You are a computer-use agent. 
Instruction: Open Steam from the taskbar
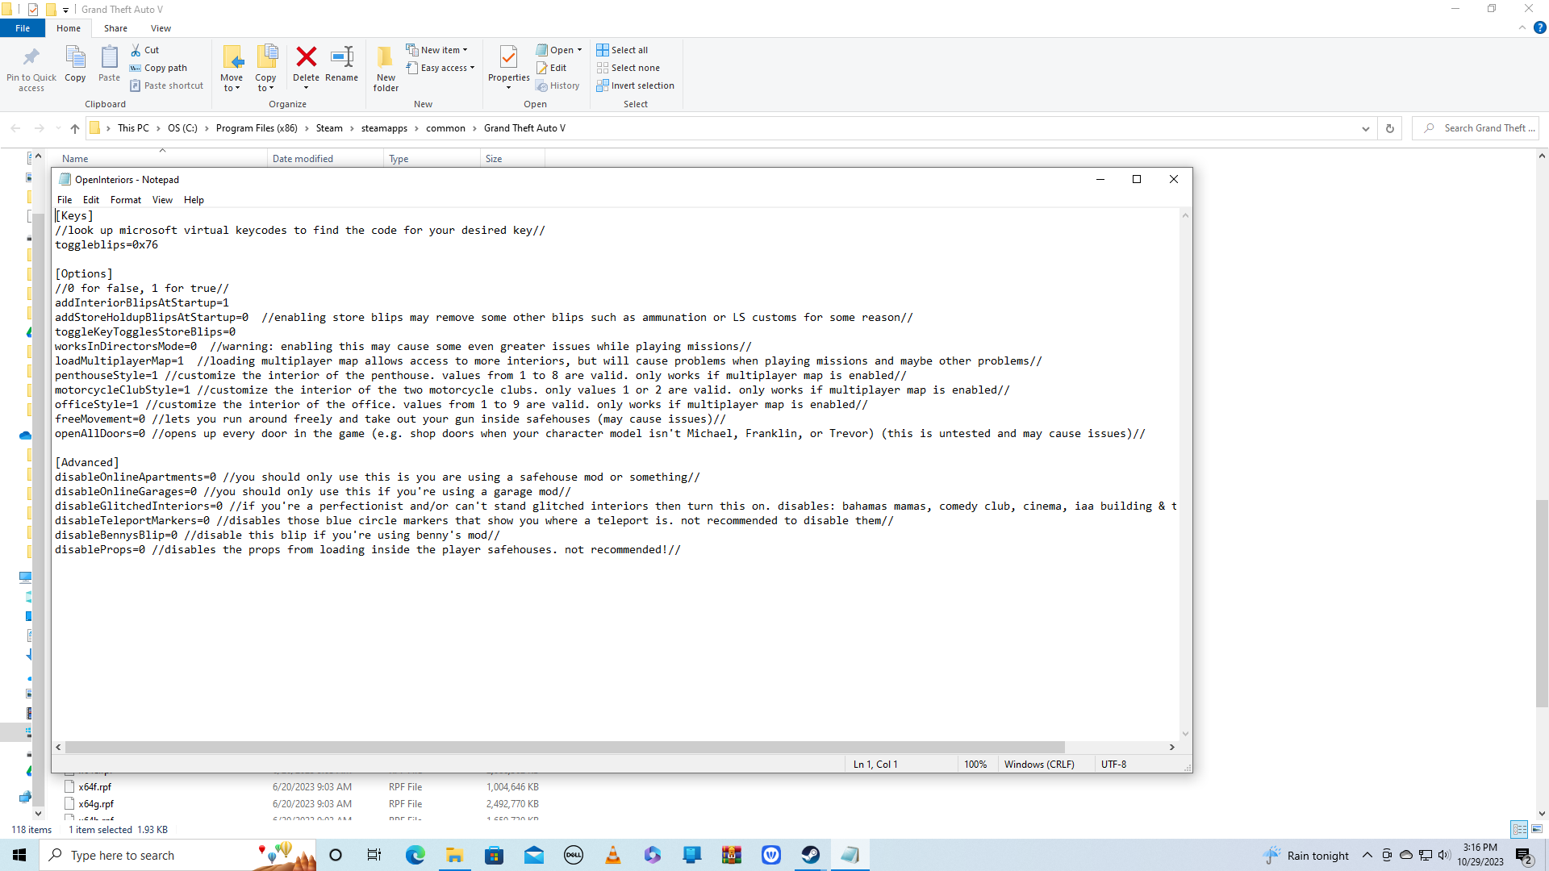810,855
